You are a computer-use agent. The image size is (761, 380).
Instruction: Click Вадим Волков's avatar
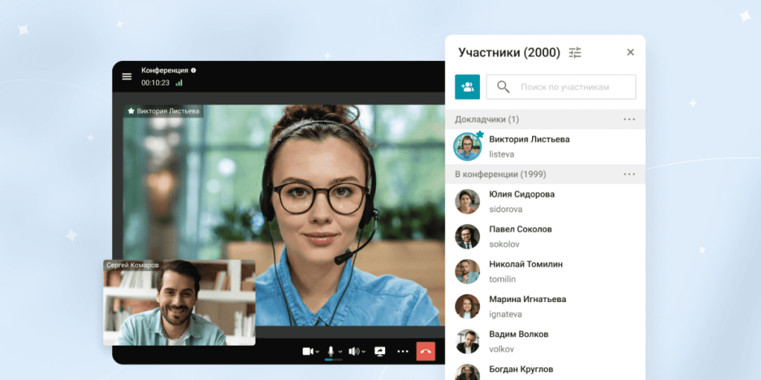pyautogui.click(x=467, y=341)
